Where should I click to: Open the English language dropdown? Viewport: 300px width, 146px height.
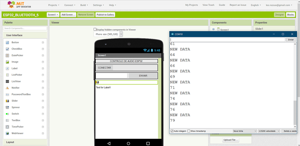256,5
